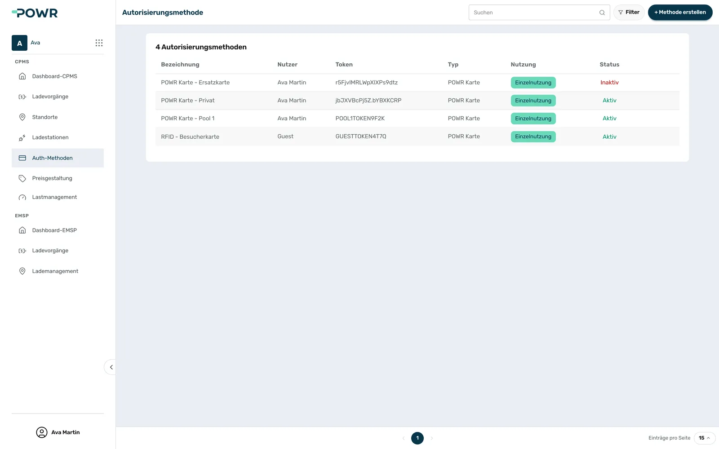Click token POOL1TOKEN9F2K
This screenshot has height=449, width=719.
[x=360, y=119]
